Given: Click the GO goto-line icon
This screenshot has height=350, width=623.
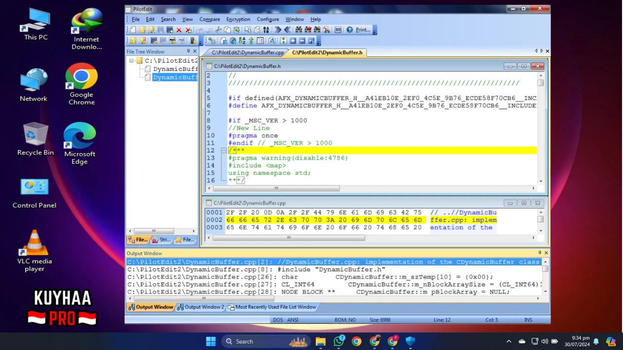Looking at the screenshot, I should pyautogui.click(x=337, y=30).
